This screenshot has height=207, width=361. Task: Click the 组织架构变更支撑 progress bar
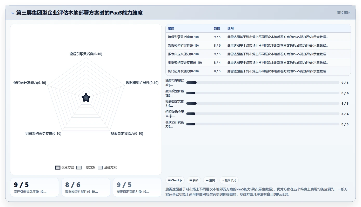[263, 114]
